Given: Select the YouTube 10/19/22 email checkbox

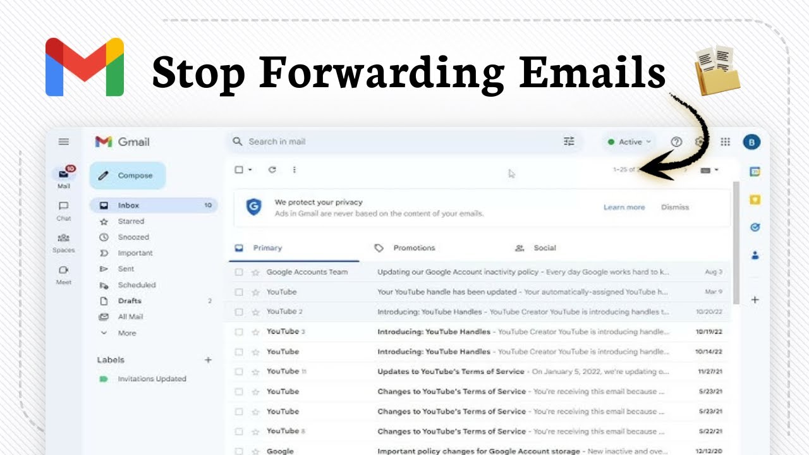Looking at the screenshot, I should pos(239,331).
